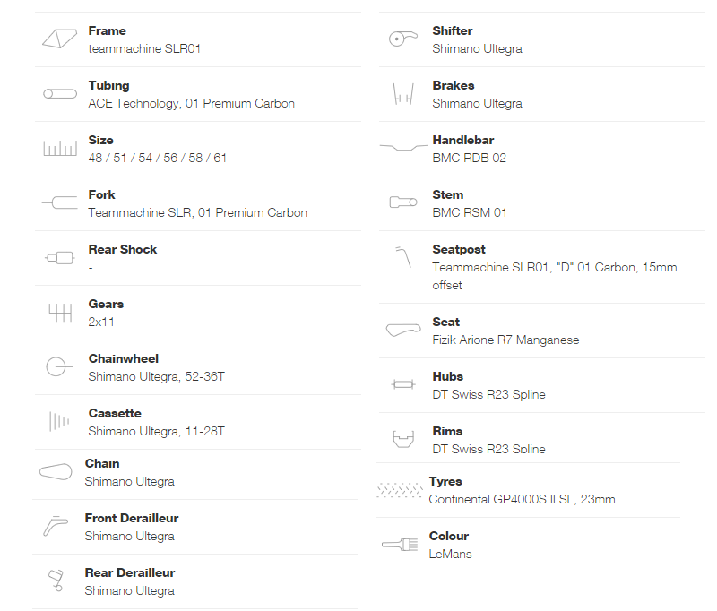The width and height of the screenshot is (717, 611).
Task: Click the Rear Shock icon
Action: click(x=60, y=258)
